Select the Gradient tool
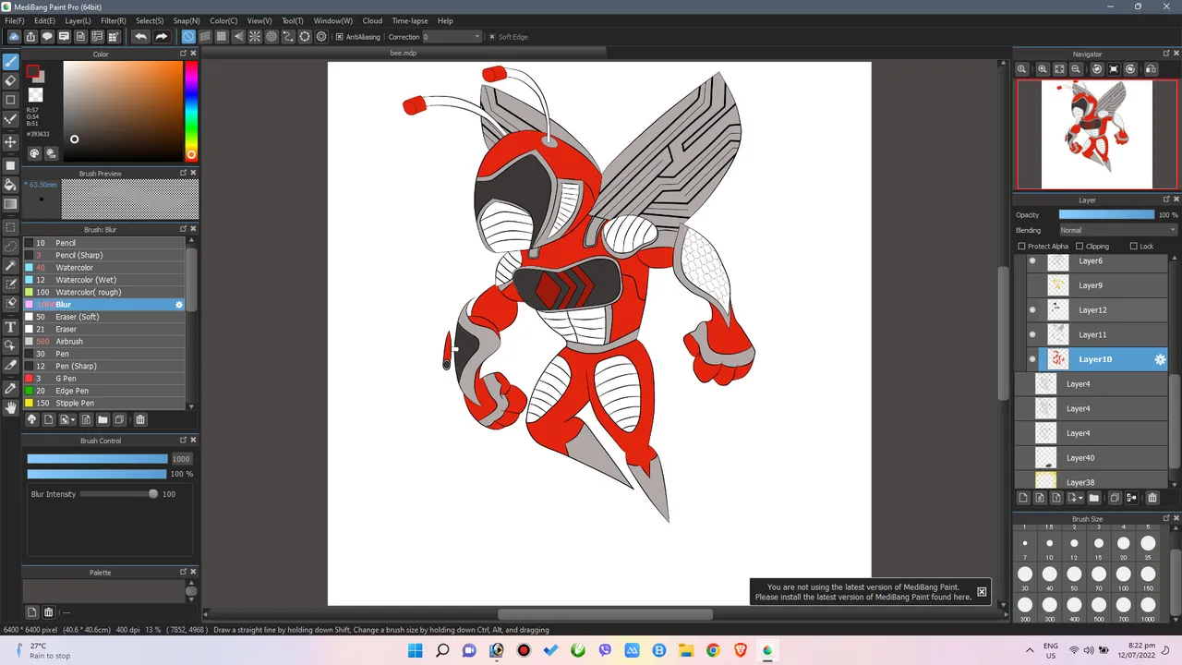1182x665 pixels. click(10, 203)
